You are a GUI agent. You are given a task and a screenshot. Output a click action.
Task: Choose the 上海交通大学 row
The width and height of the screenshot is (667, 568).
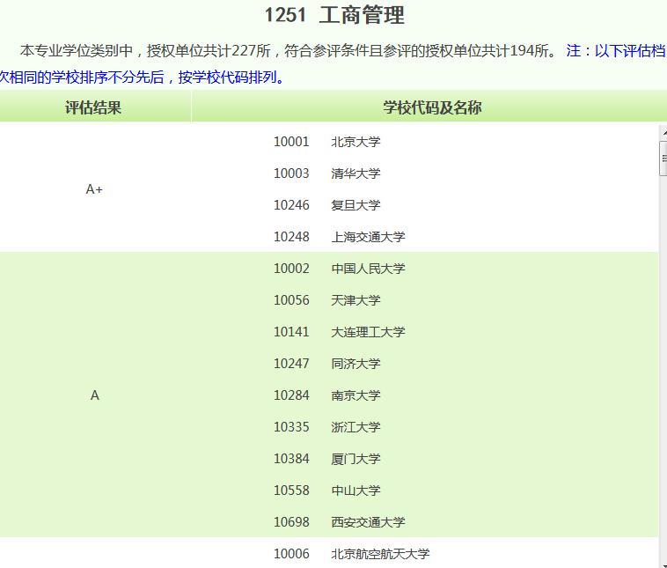point(368,237)
